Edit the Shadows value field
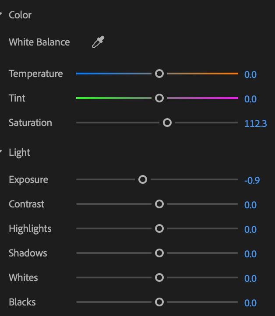 (x=250, y=254)
